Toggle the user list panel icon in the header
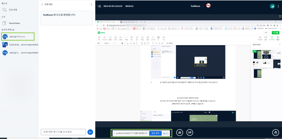The height and width of the screenshot is (139, 282). click(99, 6)
